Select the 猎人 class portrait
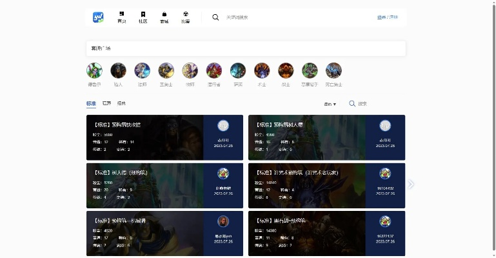The height and width of the screenshot is (258, 496). 118,71
